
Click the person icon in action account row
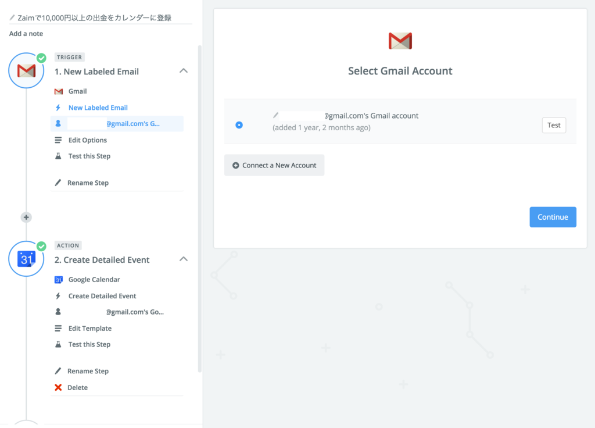58,312
